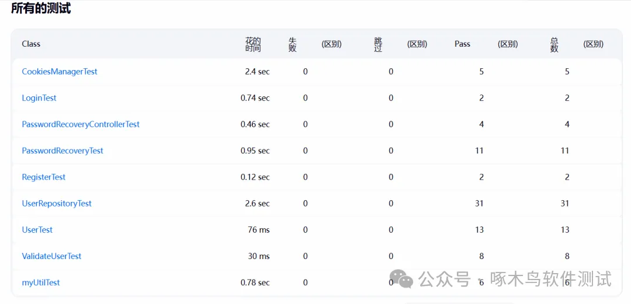Click the 跳过 column header
Image resolution: width=631 pixels, height=304 pixels.
click(378, 44)
